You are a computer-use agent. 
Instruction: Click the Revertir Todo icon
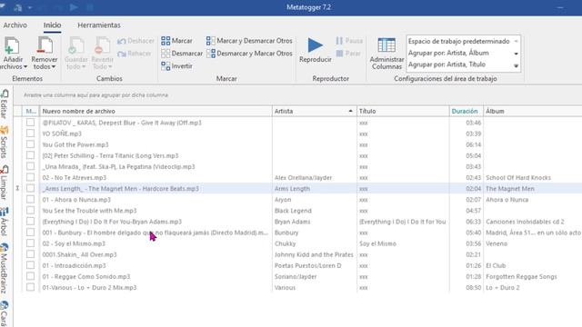[103, 45]
